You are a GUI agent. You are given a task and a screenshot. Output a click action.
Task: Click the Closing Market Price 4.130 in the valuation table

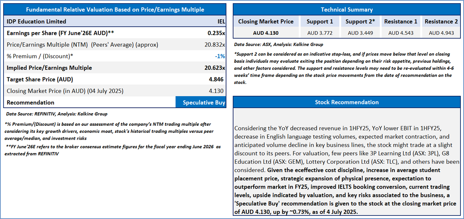tap(216, 91)
